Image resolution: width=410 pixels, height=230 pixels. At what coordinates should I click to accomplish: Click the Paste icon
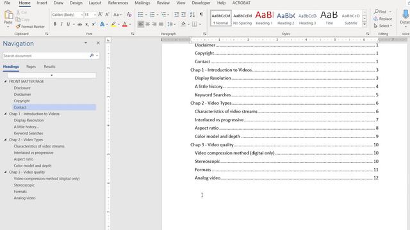click(x=8, y=15)
